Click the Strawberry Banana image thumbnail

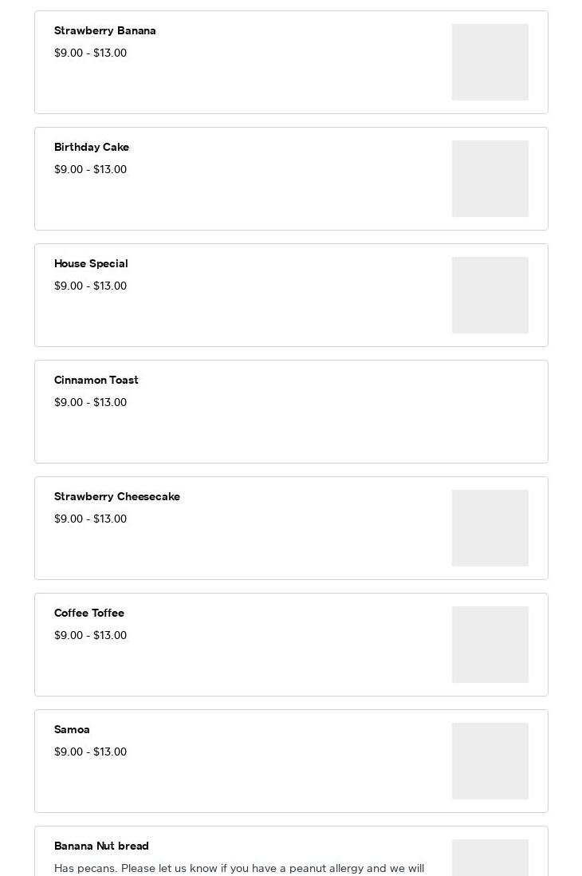coord(490,62)
